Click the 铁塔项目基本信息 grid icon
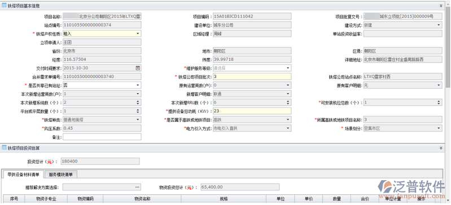 click(x=5, y=6)
